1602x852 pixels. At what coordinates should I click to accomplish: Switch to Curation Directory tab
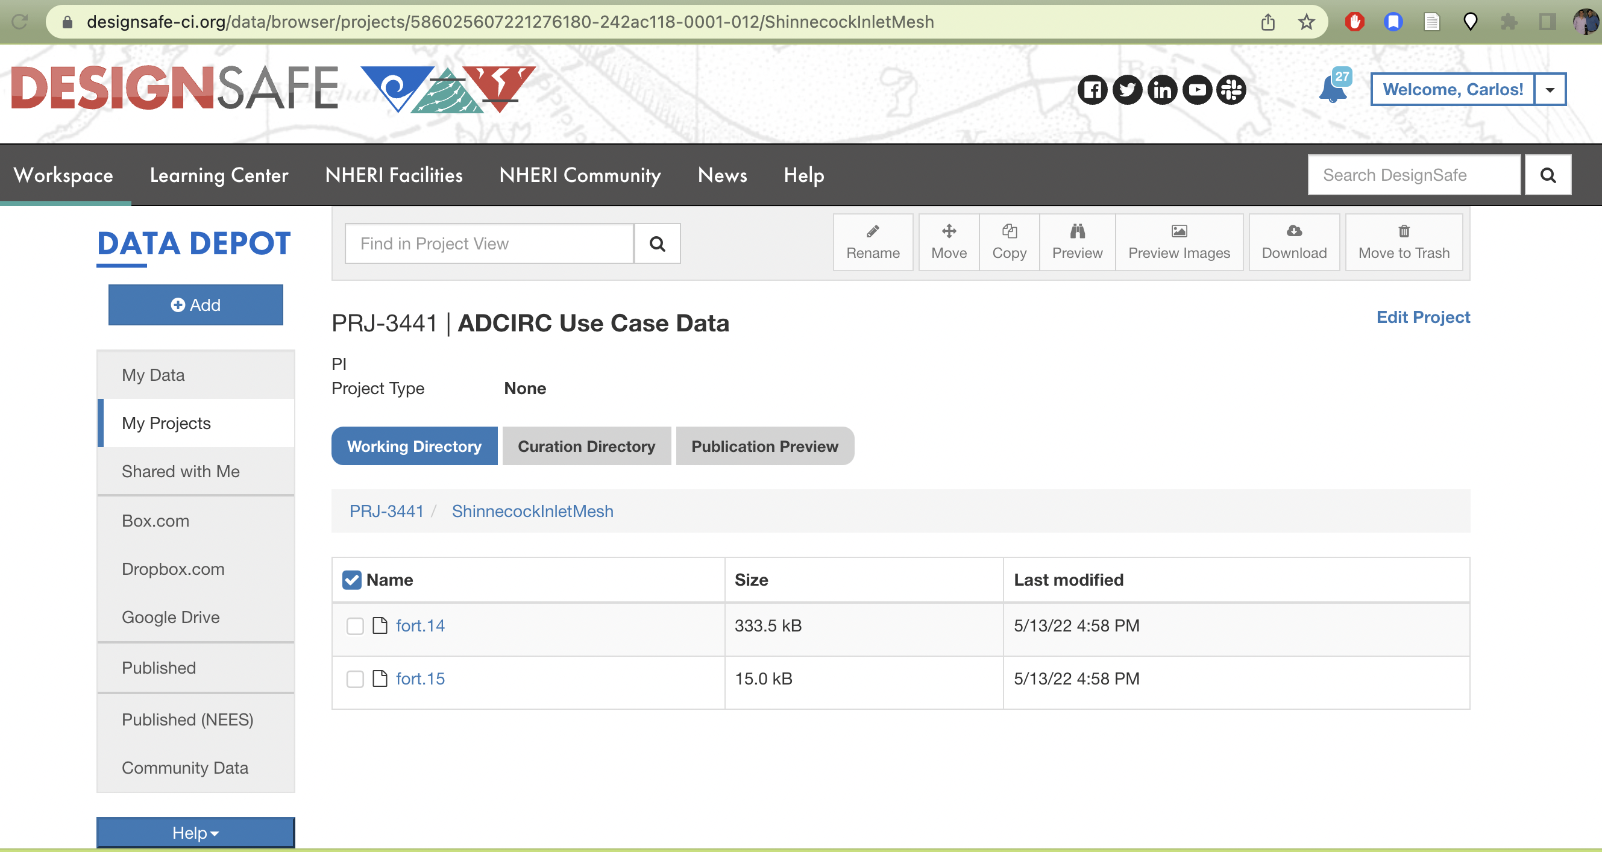click(586, 446)
